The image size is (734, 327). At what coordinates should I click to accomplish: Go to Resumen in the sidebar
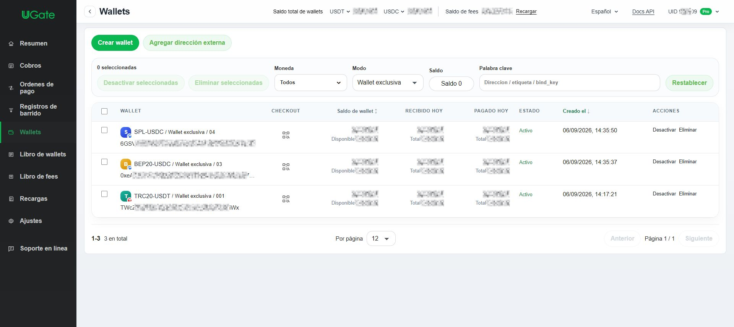38,44
